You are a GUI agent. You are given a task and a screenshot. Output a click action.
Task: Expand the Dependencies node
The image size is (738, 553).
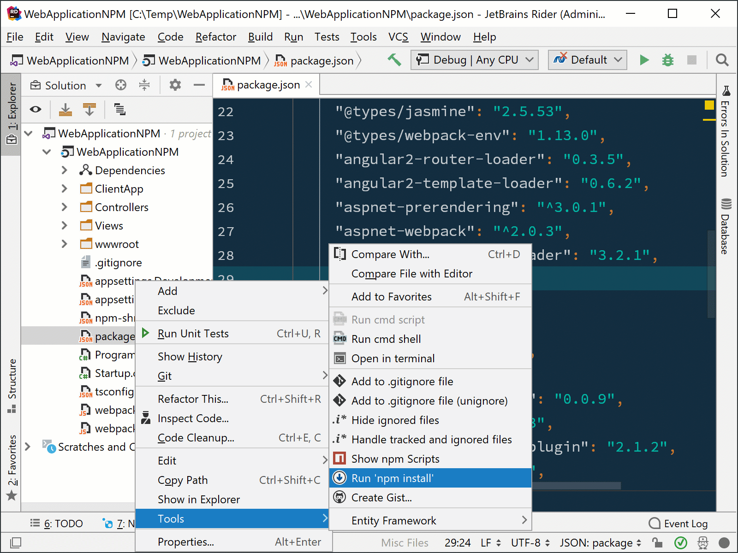point(65,170)
